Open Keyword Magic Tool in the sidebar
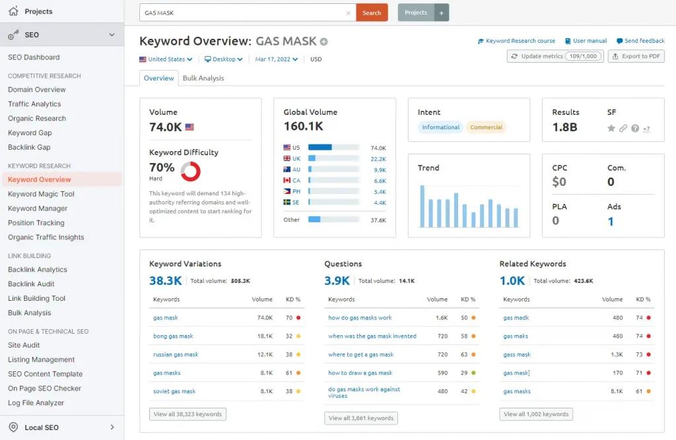Viewport: 676px width, 440px height. pyautogui.click(x=42, y=194)
